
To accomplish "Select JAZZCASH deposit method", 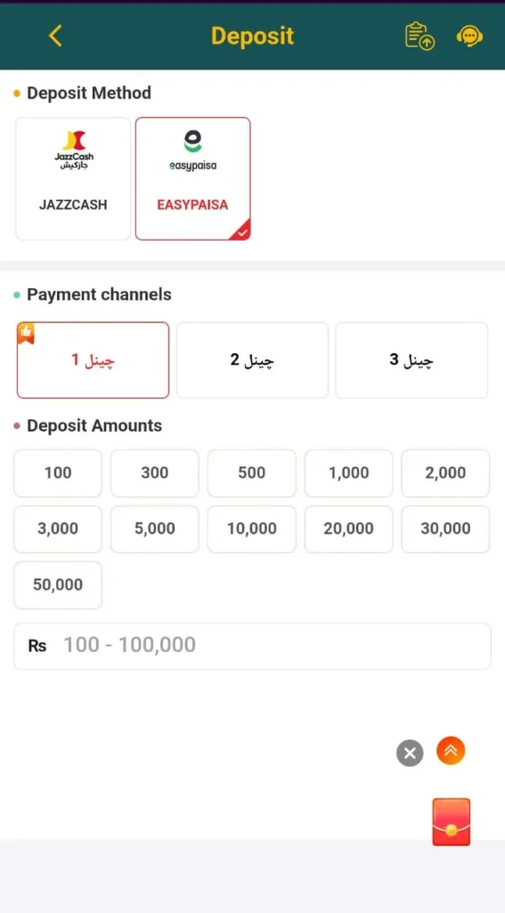I will [x=73, y=178].
